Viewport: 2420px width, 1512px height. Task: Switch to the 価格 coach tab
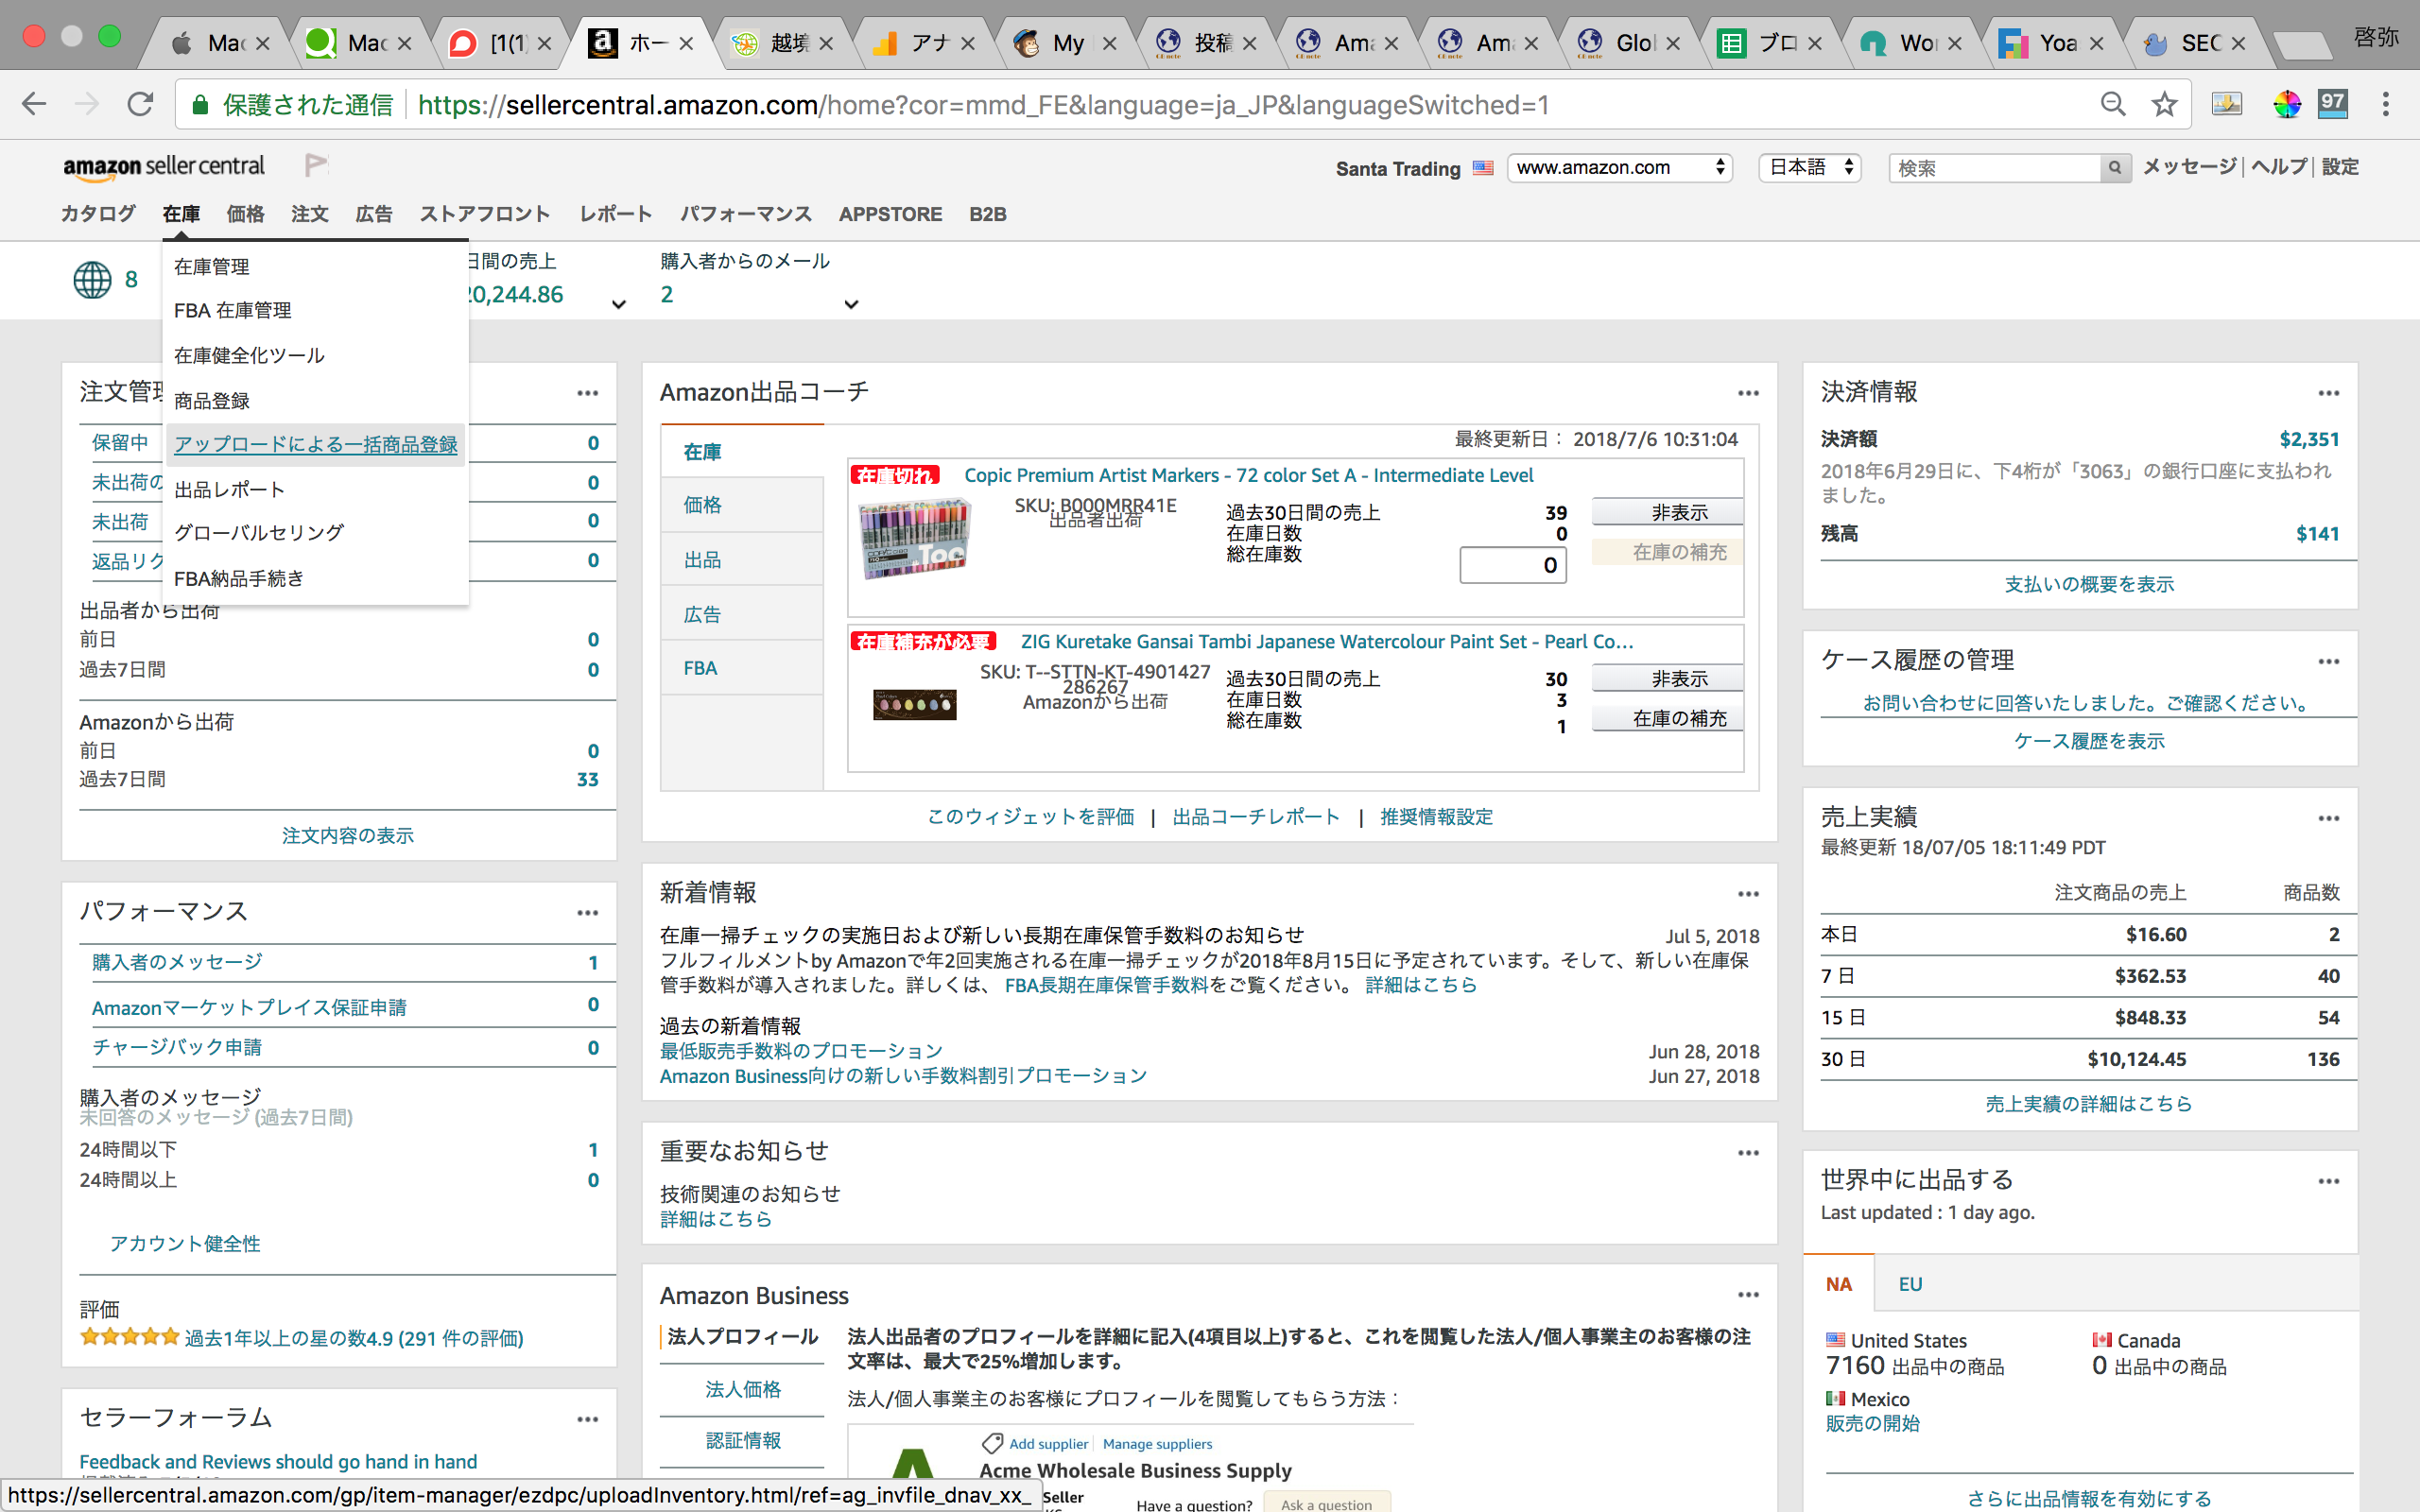(742, 505)
